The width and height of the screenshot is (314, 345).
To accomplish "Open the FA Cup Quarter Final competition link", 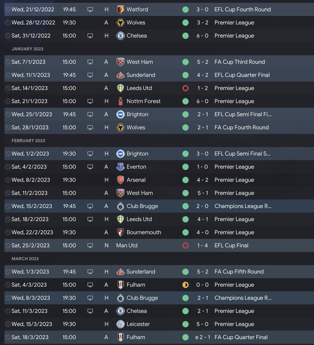I will coord(241,337).
